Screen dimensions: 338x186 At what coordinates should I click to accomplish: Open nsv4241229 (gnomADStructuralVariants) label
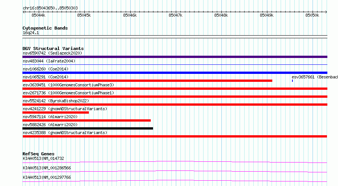(65, 109)
